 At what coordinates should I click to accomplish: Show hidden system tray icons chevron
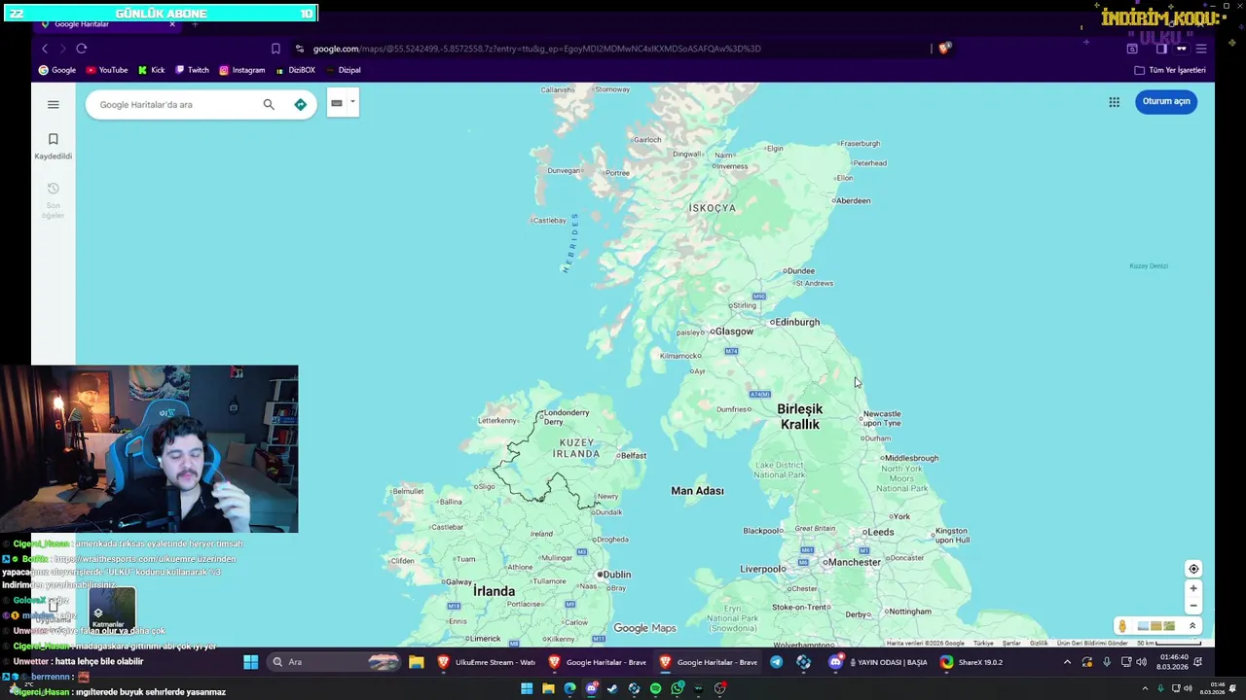pos(1067,662)
